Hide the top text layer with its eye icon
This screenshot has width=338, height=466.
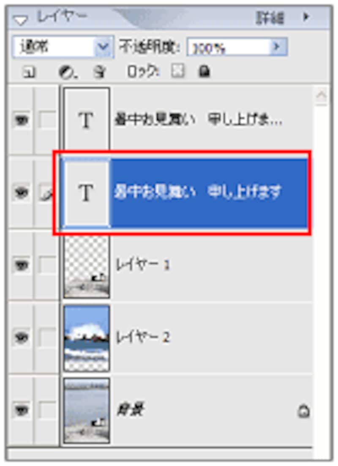click(x=21, y=120)
